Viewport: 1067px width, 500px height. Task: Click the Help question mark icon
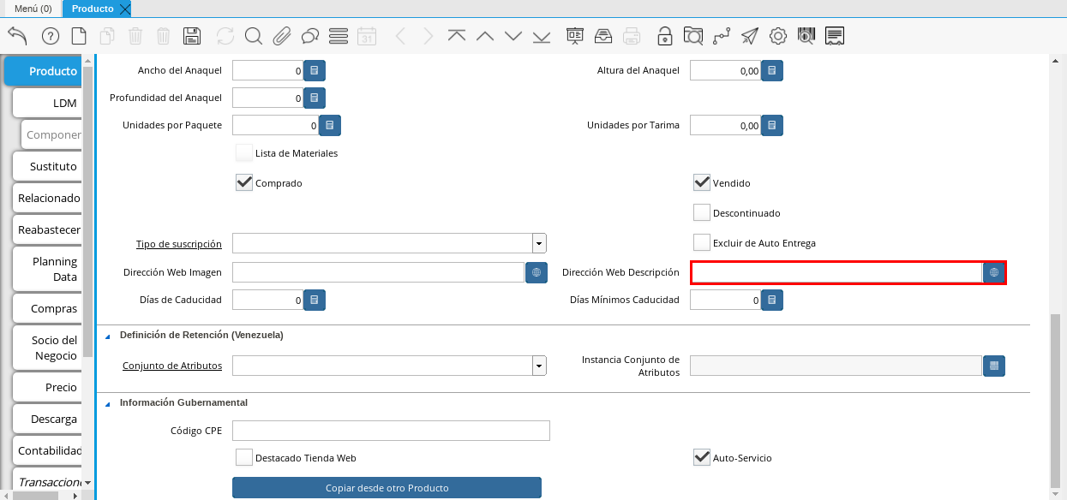tap(51, 36)
